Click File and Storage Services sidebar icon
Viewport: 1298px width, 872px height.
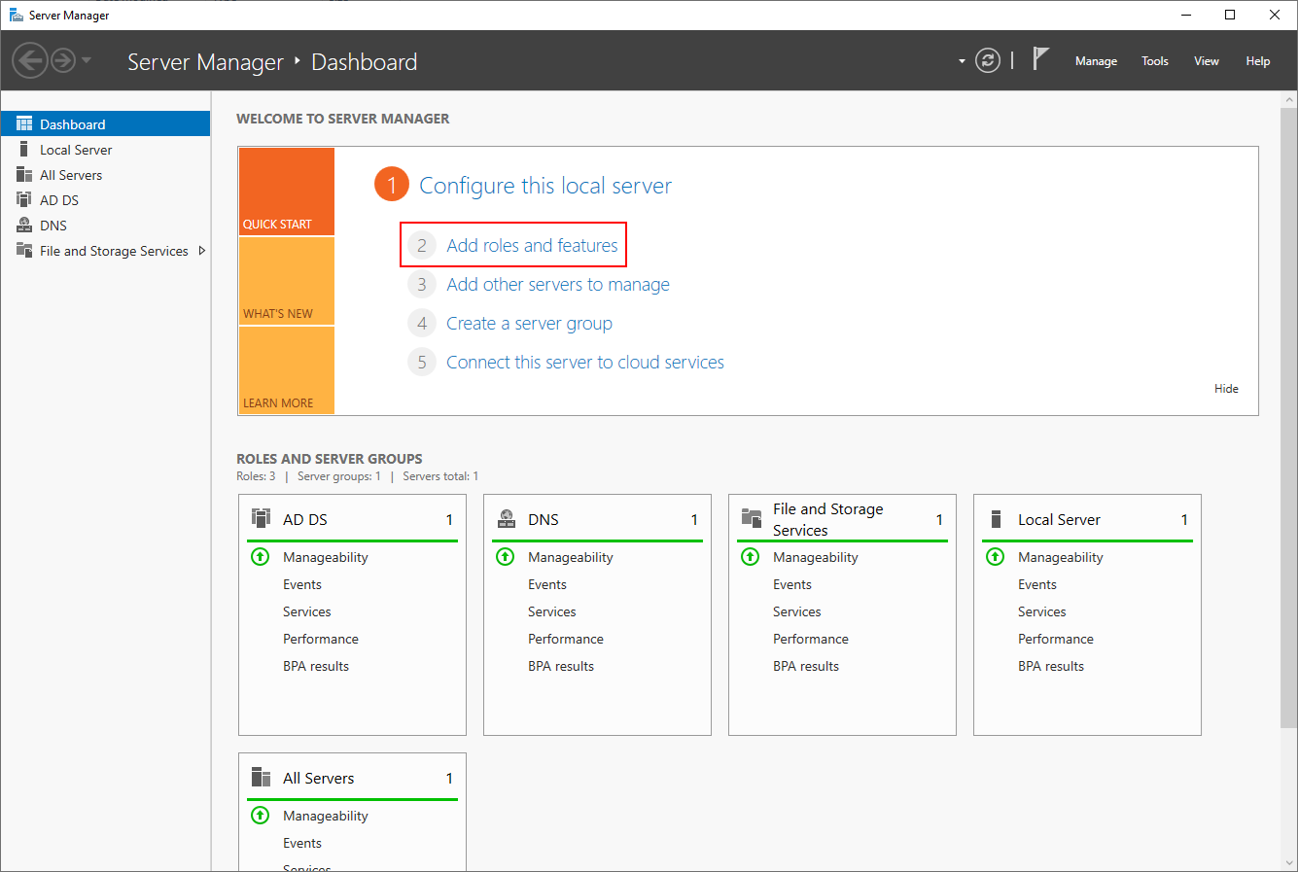coord(24,250)
